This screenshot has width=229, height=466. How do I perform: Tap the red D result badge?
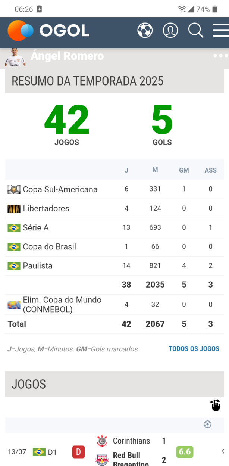coord(78,452)
